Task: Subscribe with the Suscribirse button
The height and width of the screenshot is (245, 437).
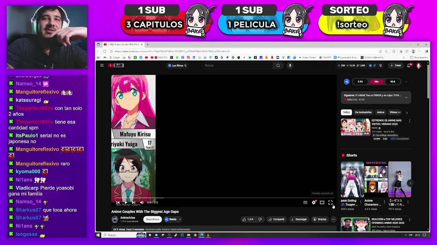Action: tap(153, 219)
